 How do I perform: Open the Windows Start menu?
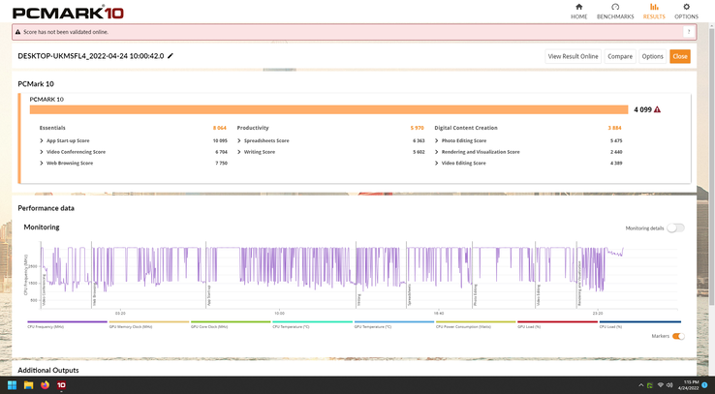(13, 385)
